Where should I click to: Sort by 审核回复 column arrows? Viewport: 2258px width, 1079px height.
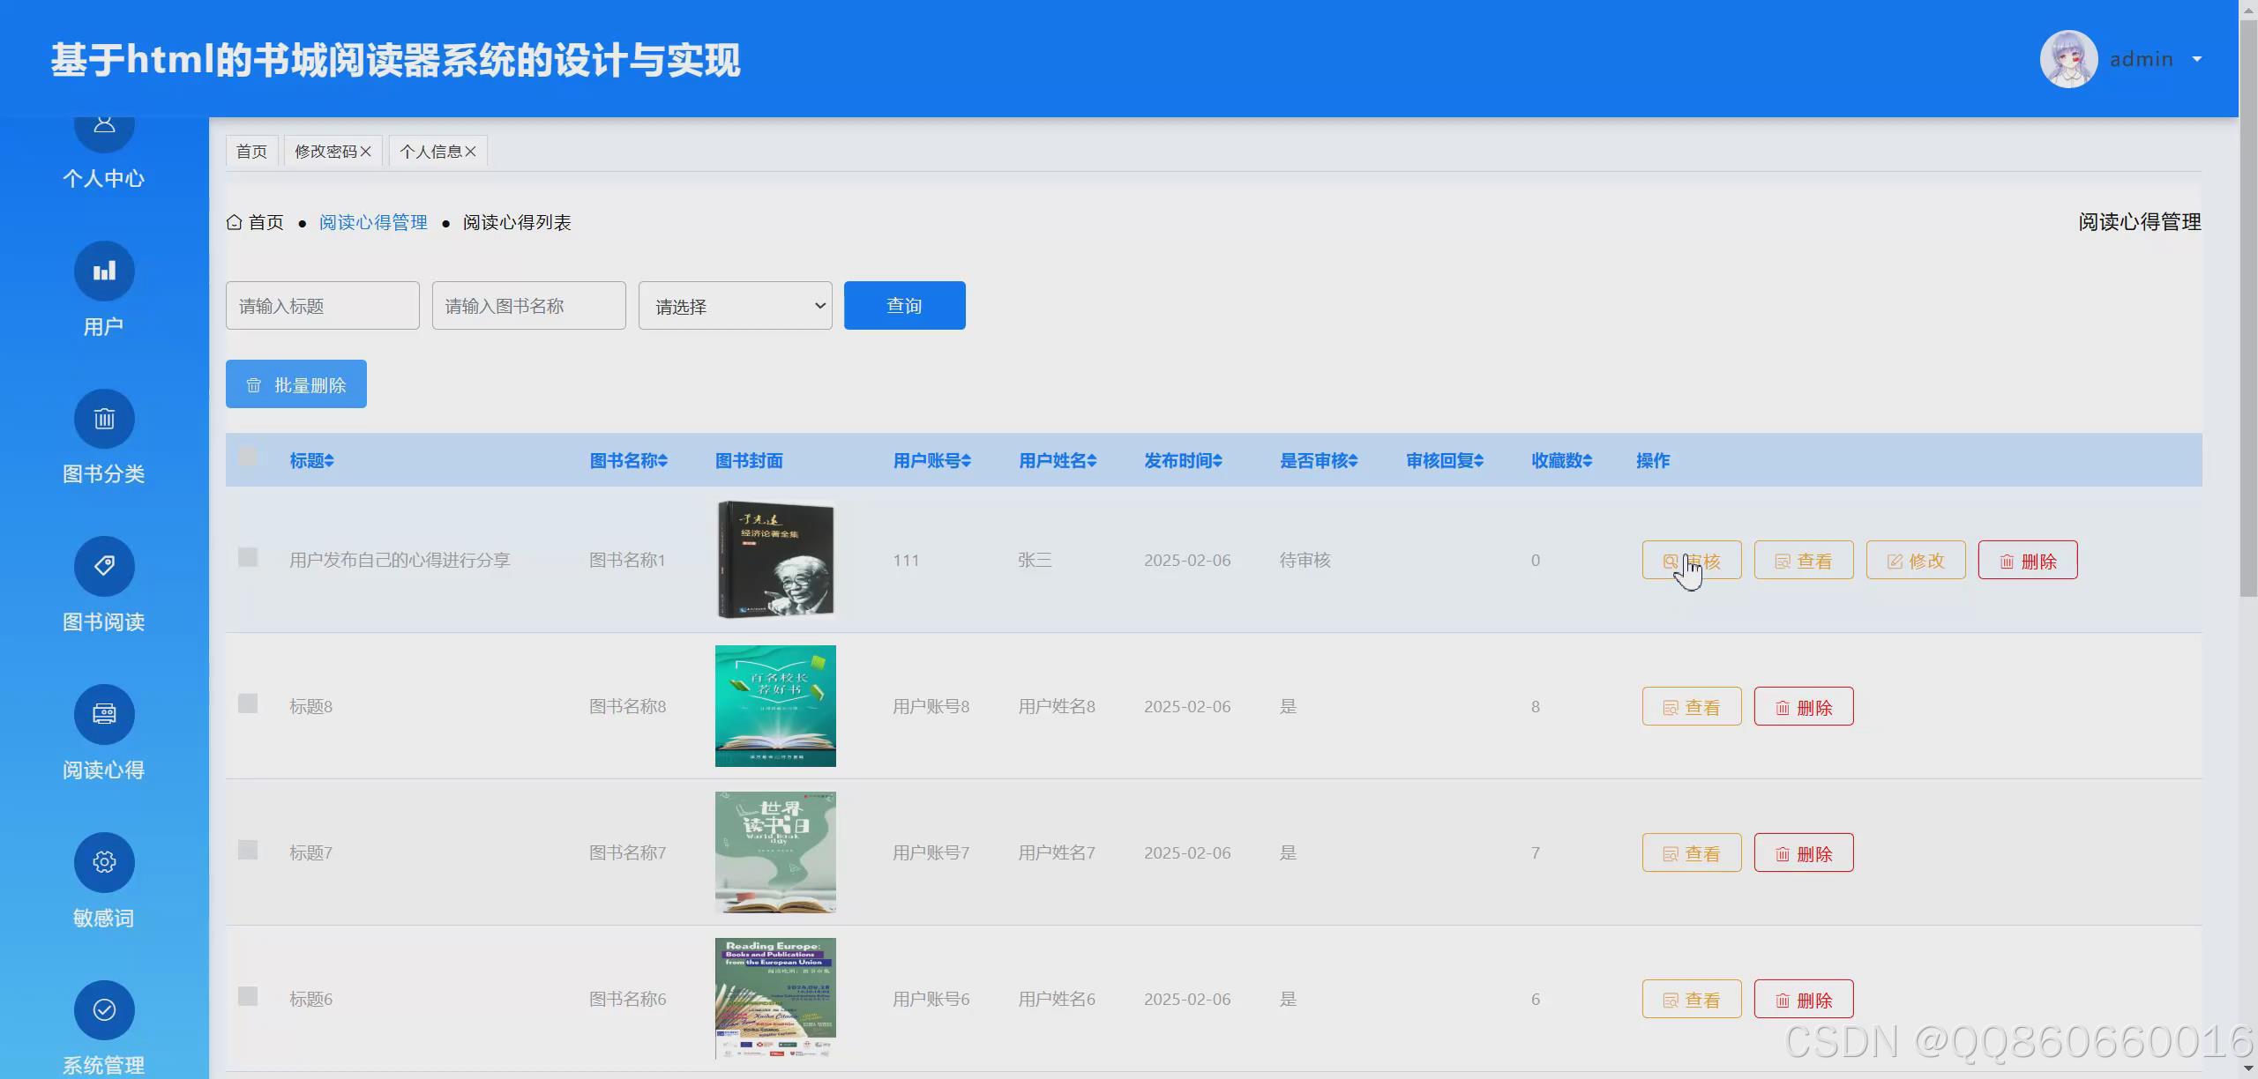[1479, 461]
